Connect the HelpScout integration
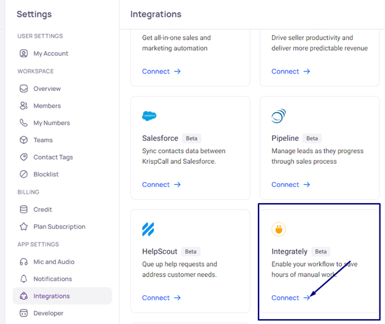Screen dimensions: 385x324 point(161,298)
